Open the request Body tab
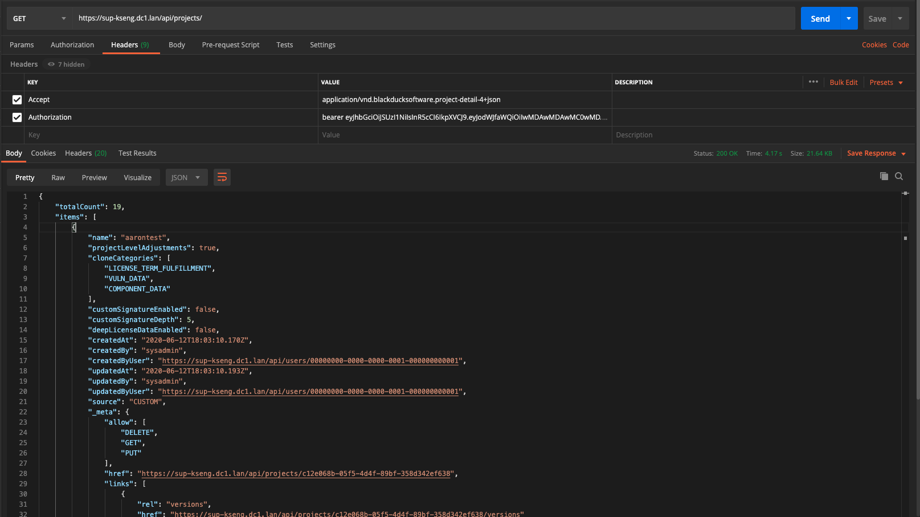 coord(177,45)
